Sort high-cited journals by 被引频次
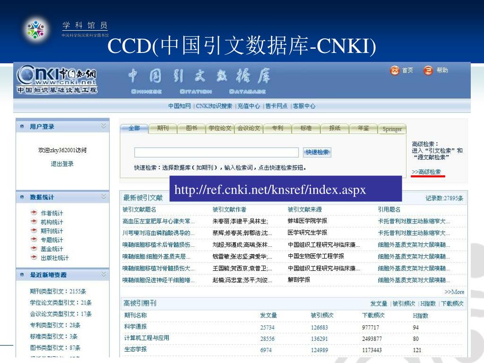This screenshot has height=363, width=484. [404, 303]
